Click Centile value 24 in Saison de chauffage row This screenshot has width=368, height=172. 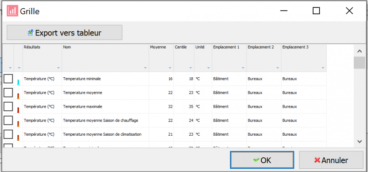coord(184,120)
